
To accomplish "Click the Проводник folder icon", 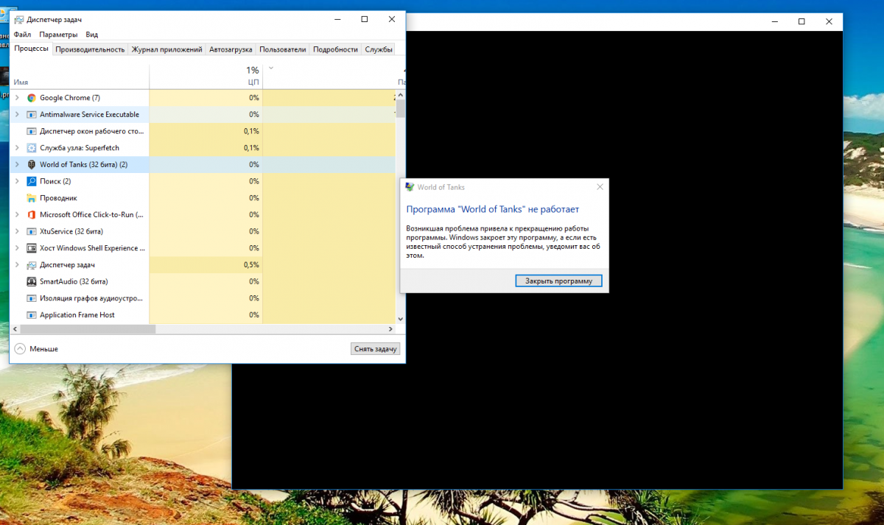I will click(32, 198).
